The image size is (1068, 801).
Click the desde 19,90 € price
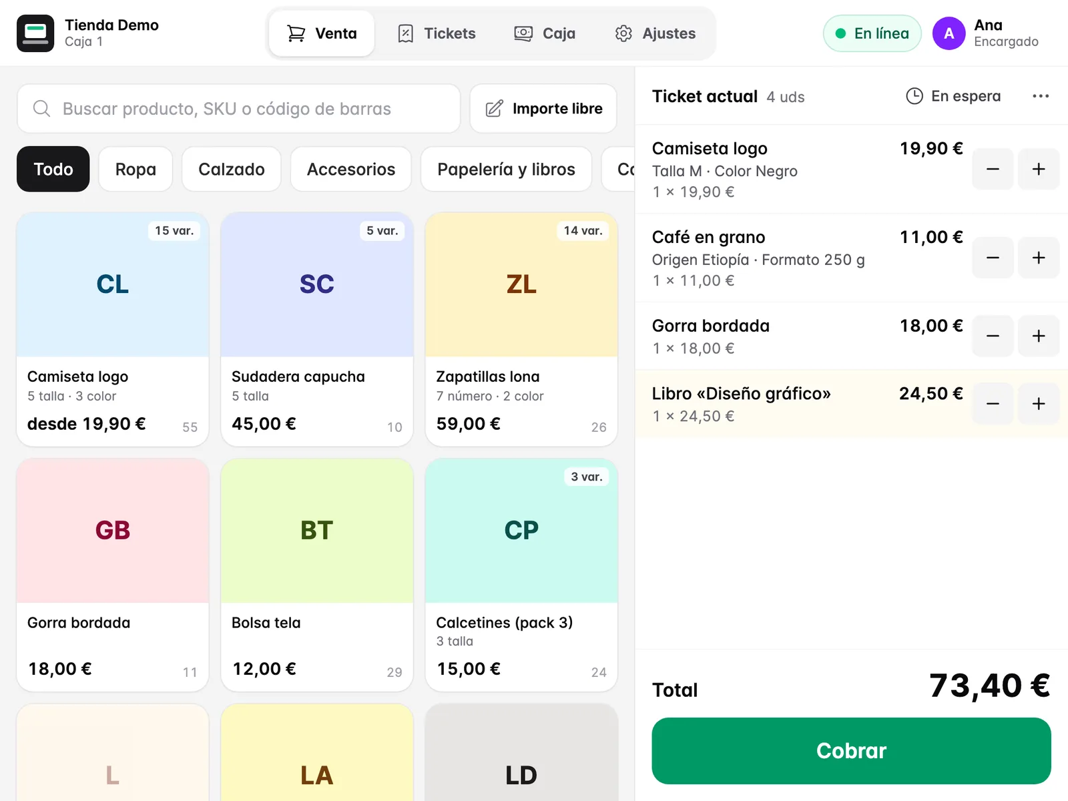[86, 424]
